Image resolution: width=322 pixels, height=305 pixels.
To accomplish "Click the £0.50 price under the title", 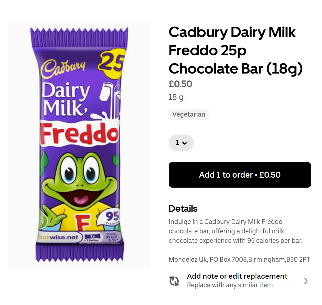I will pos(180,84).
